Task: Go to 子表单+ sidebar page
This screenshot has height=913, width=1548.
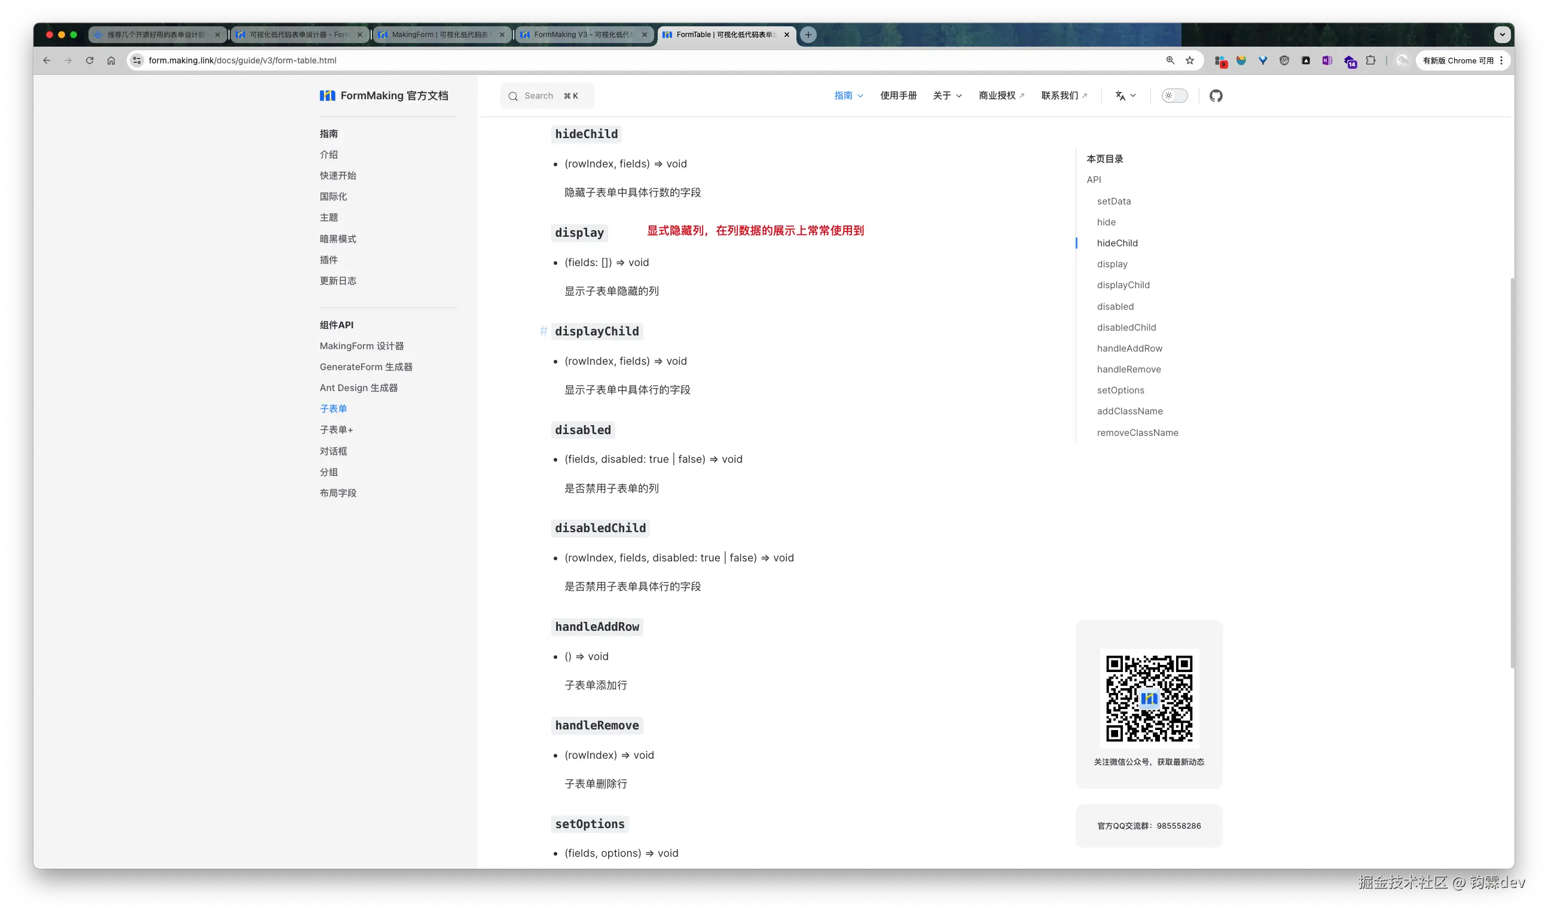Action: (x=336, y=429)
